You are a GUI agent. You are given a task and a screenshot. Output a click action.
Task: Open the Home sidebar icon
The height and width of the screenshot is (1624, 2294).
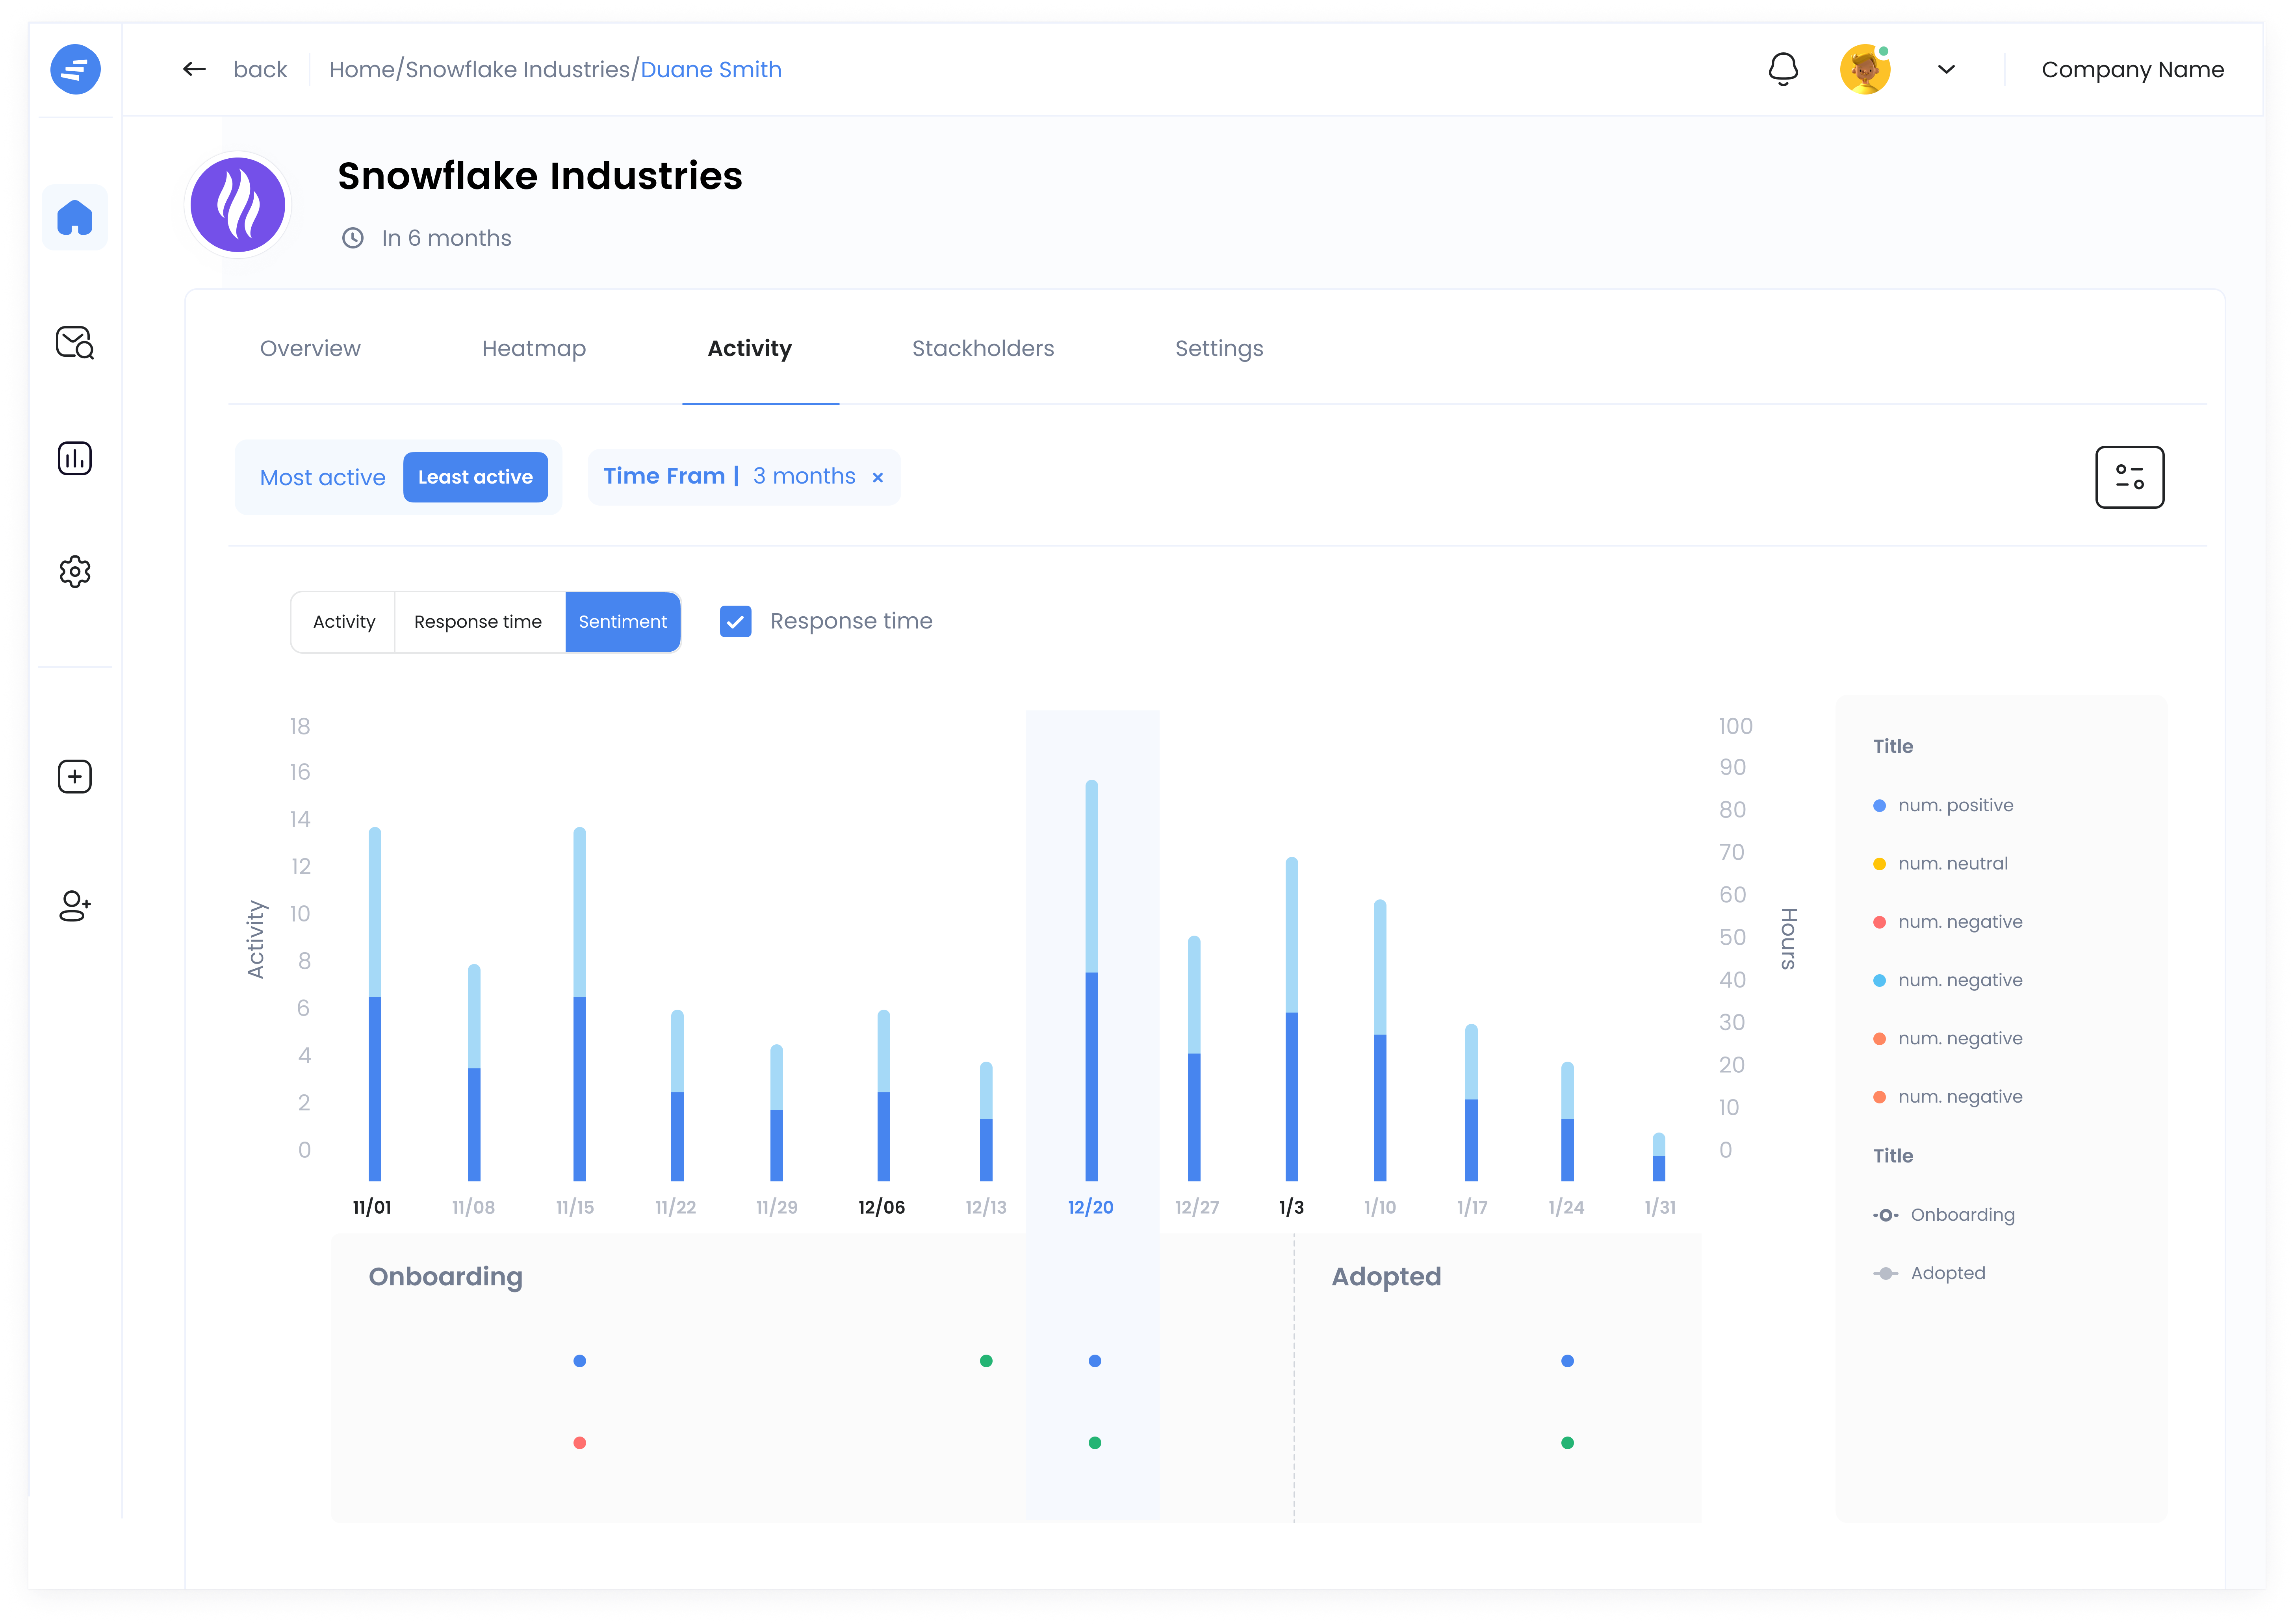[75, 217]
